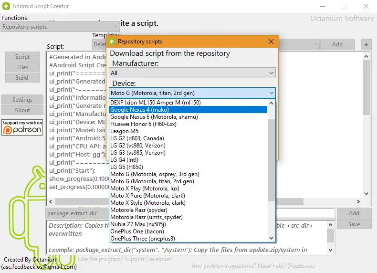Select Google Nexus 6 (Motorola, shamu)
This screenshot has height=273, width=377.
(x=188, y=117)
